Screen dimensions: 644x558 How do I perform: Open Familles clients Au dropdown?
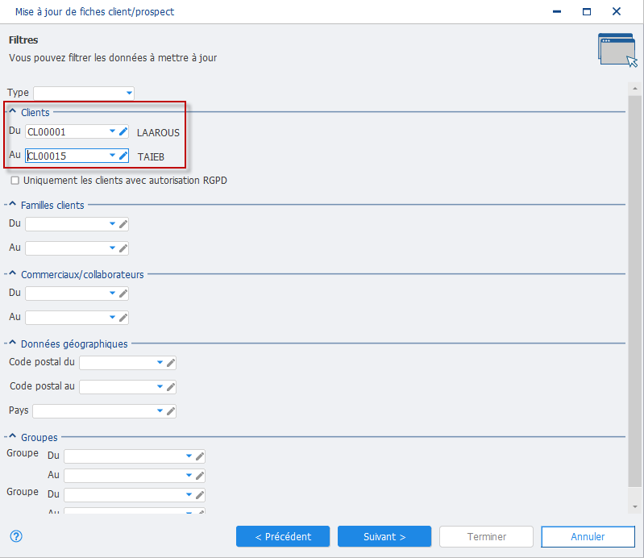point(112,248)
